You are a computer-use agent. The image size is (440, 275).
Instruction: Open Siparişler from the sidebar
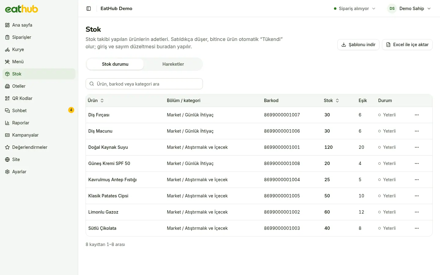click(x=39, y=37)
